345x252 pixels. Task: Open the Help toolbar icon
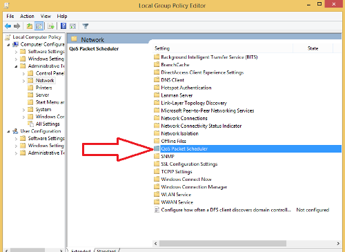63,26
